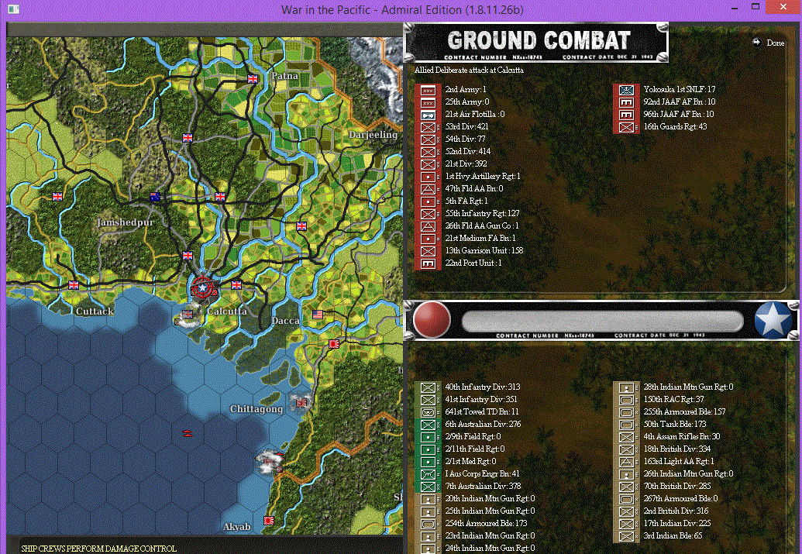Click the ship icon at Chittagong

(x=301, y=401)
